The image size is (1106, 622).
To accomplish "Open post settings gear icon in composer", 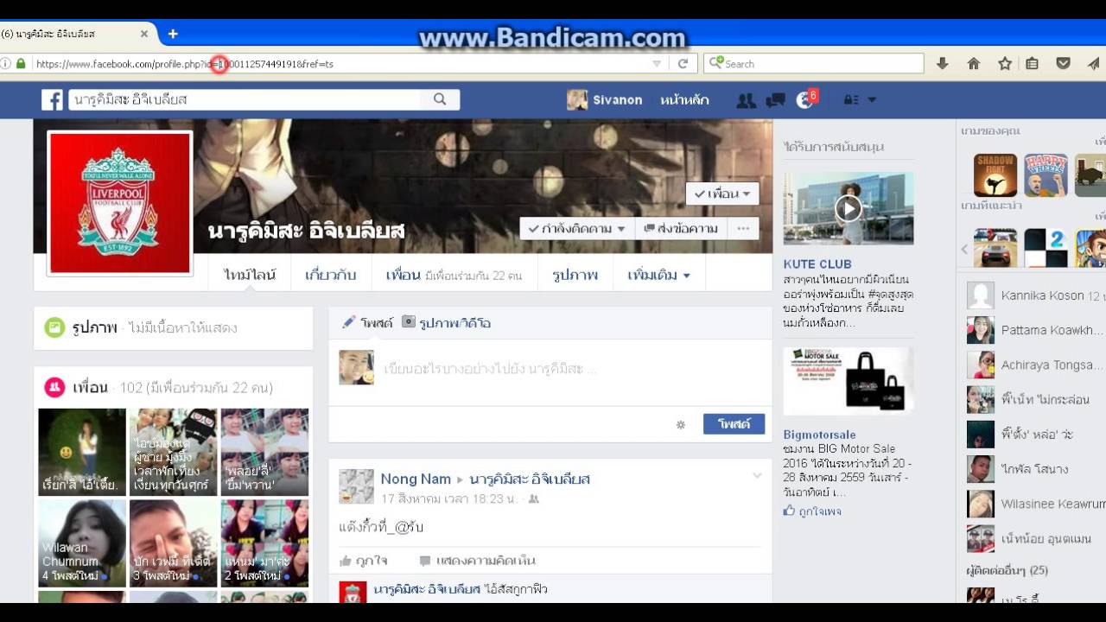I will [x=681, y=424].
